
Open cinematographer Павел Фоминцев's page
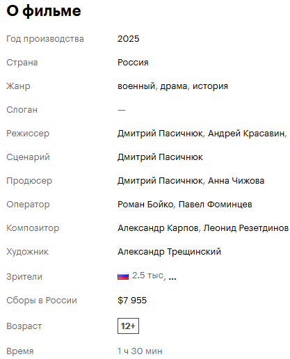216,205
